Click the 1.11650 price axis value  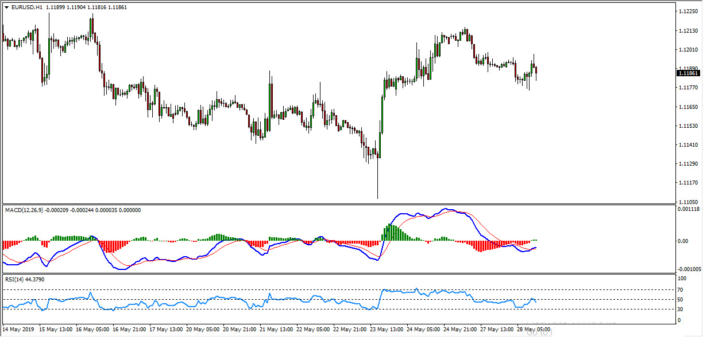pos(688,107)
